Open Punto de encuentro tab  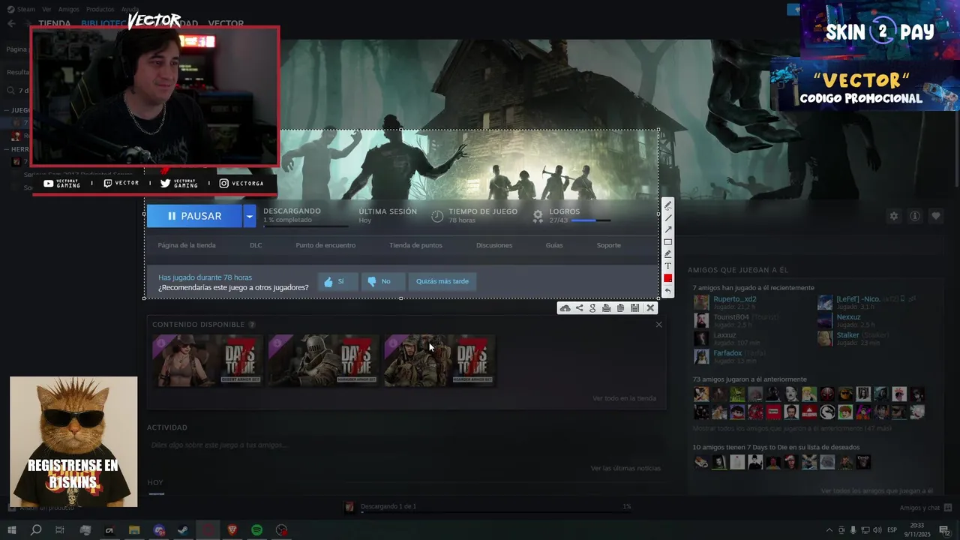[x=325, y=245]
